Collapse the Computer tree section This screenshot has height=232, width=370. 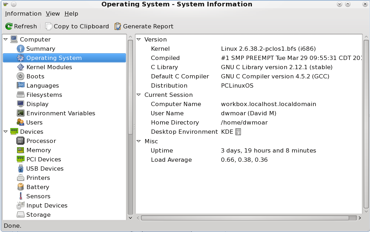6,39
